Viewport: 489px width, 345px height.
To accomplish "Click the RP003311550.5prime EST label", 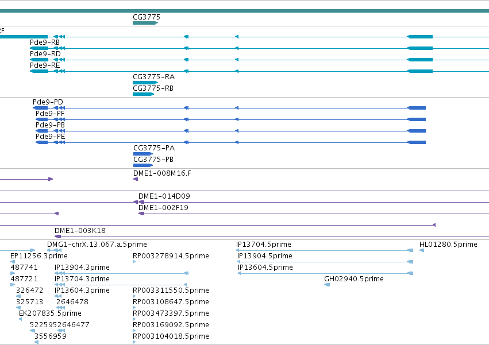I will [171, 291].
